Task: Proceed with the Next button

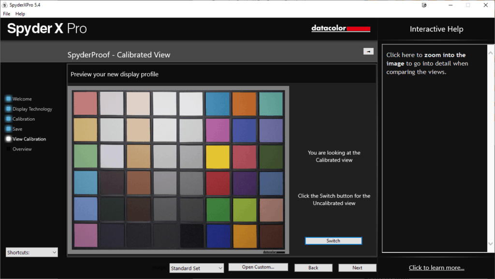Action: coord(357,267)
